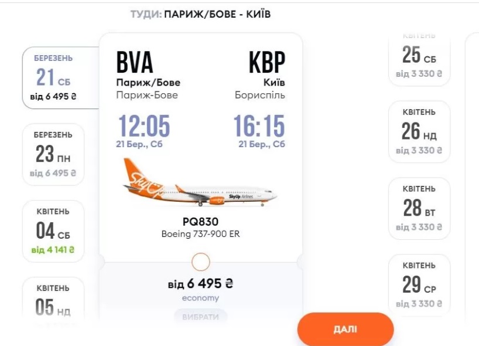Click the SkyUp airplane image
Screen dimensions: 479x346
click(x=200, y=183)
